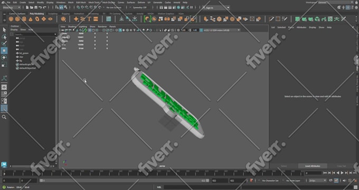Create a polygon torus from shelf

tap(37, 19)
